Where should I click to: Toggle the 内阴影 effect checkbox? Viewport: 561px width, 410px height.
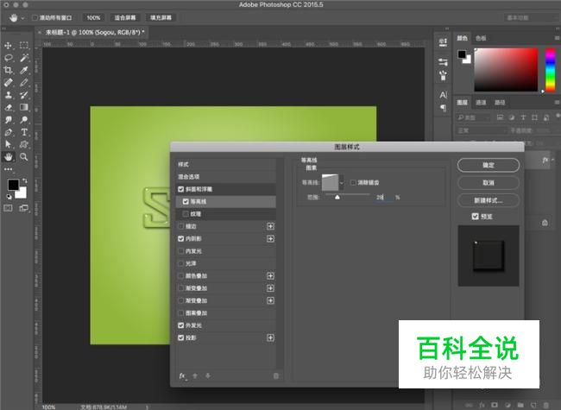(181, 238)
